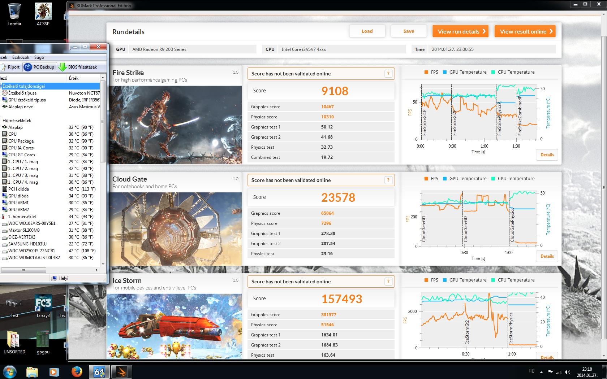Select WDC WD2500JS-22NCB1 drive row
This screenshot has width=607, height=379.
click(50, 251)
